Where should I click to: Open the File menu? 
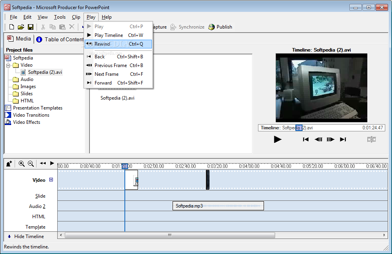14,17
